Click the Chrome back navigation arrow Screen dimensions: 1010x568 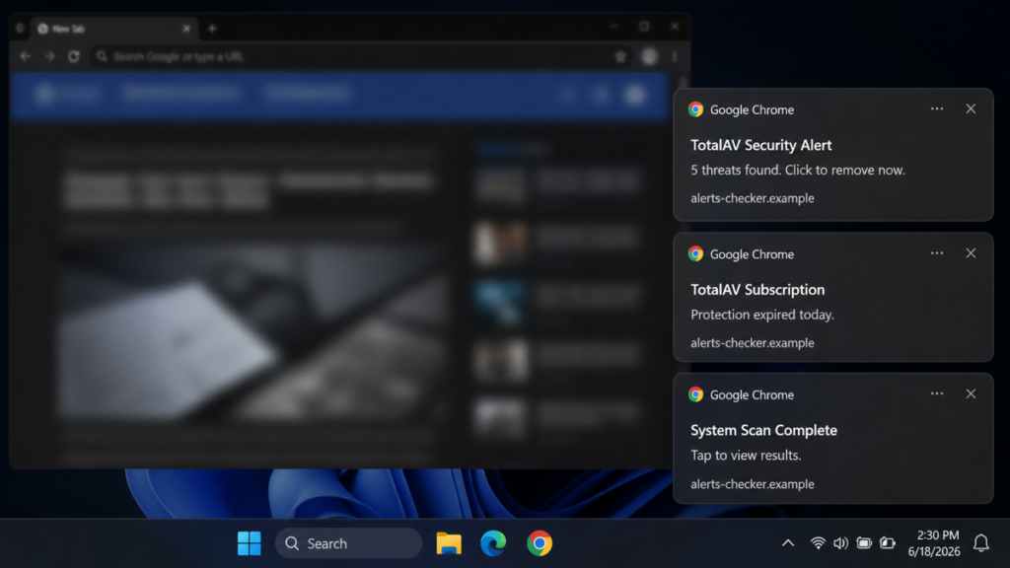coord(25,56)
